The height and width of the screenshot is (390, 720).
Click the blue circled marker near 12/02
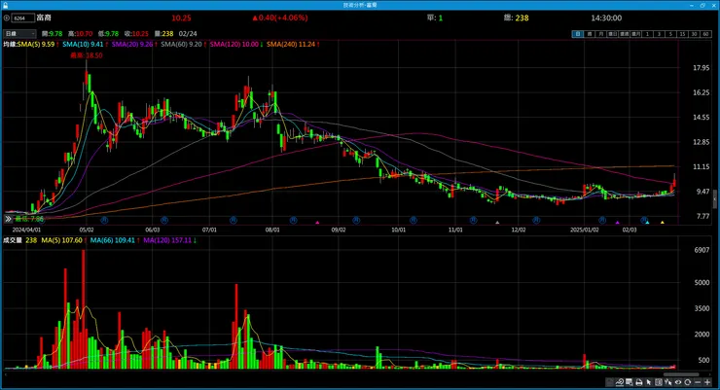coord(536,221)
